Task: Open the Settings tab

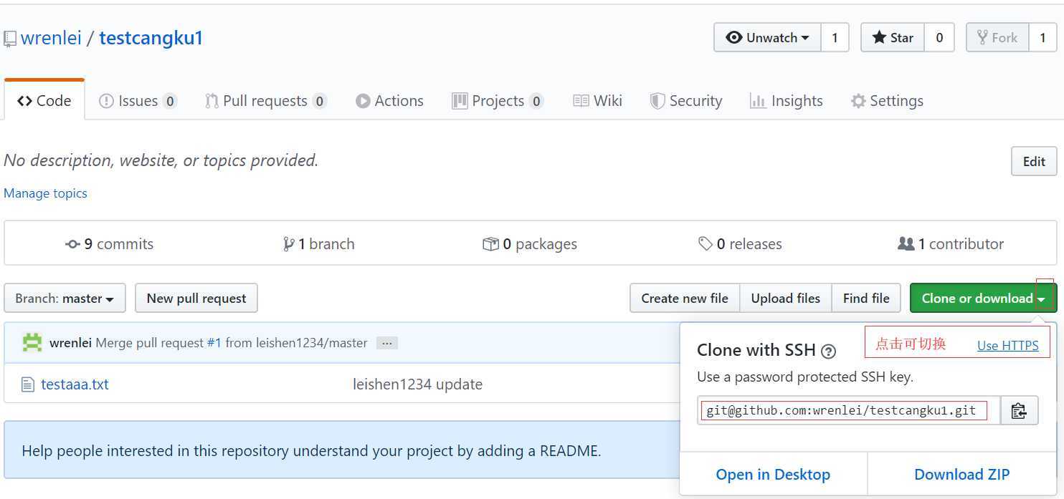Action: click(887, 101)
